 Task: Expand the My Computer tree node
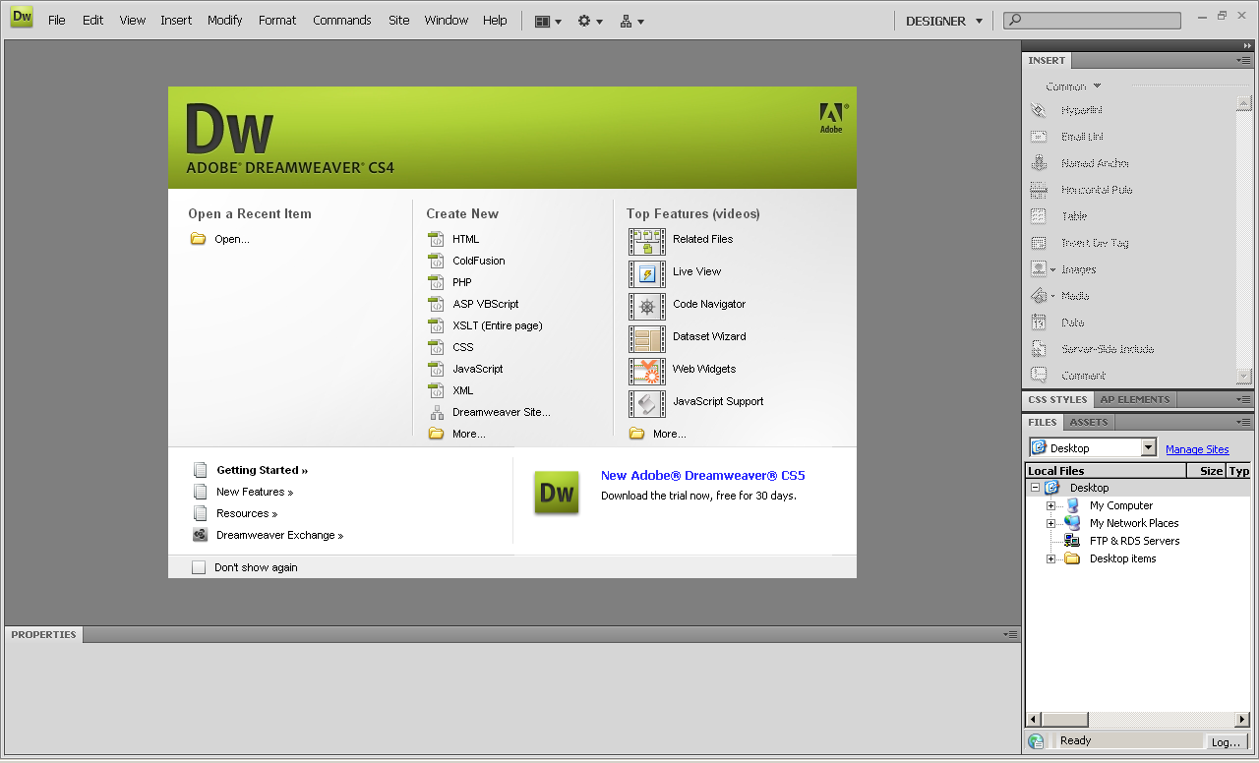coord(1050,505)
